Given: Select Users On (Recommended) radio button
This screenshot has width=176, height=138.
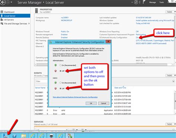Looking at the screenshot, I should point(61,83).
